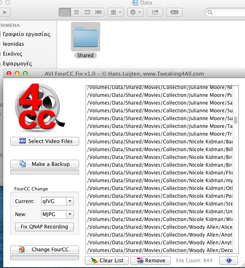Open the Finder arrange-by dropdown
Viewport: 245px width, 268px height.
pos(116,13)
